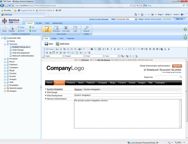Expand the Products tree node
The image size is (188, 144).
pyautogui.click(x=5, y=59)
